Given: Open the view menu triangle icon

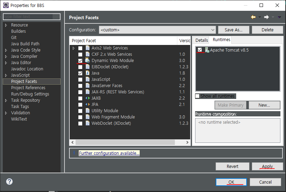Looking at the screenshot, I should click(279, 17).
